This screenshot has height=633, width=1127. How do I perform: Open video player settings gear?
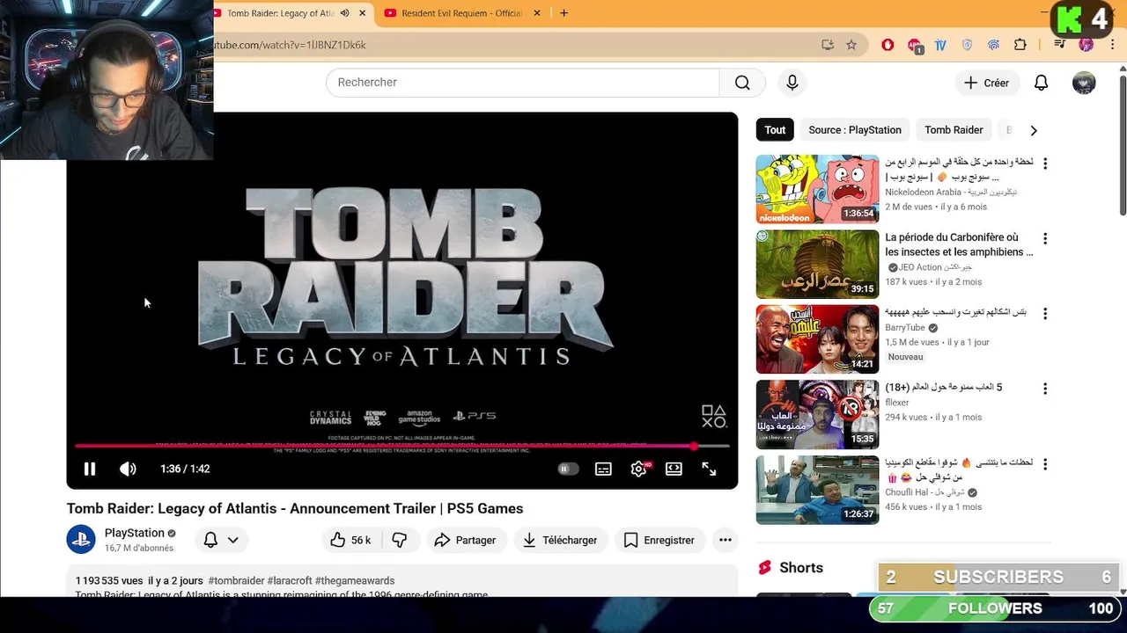pos(639,469)
